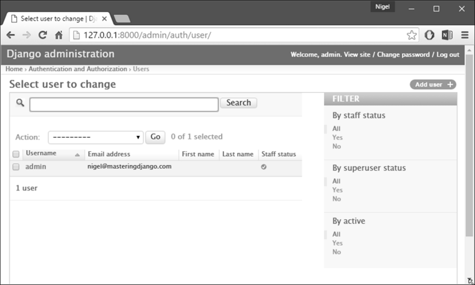Go back to the previous page
Screen dimensions: 475x285
coord(11,35)
